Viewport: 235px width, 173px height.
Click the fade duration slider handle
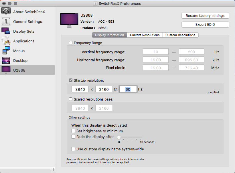(119, 138)
